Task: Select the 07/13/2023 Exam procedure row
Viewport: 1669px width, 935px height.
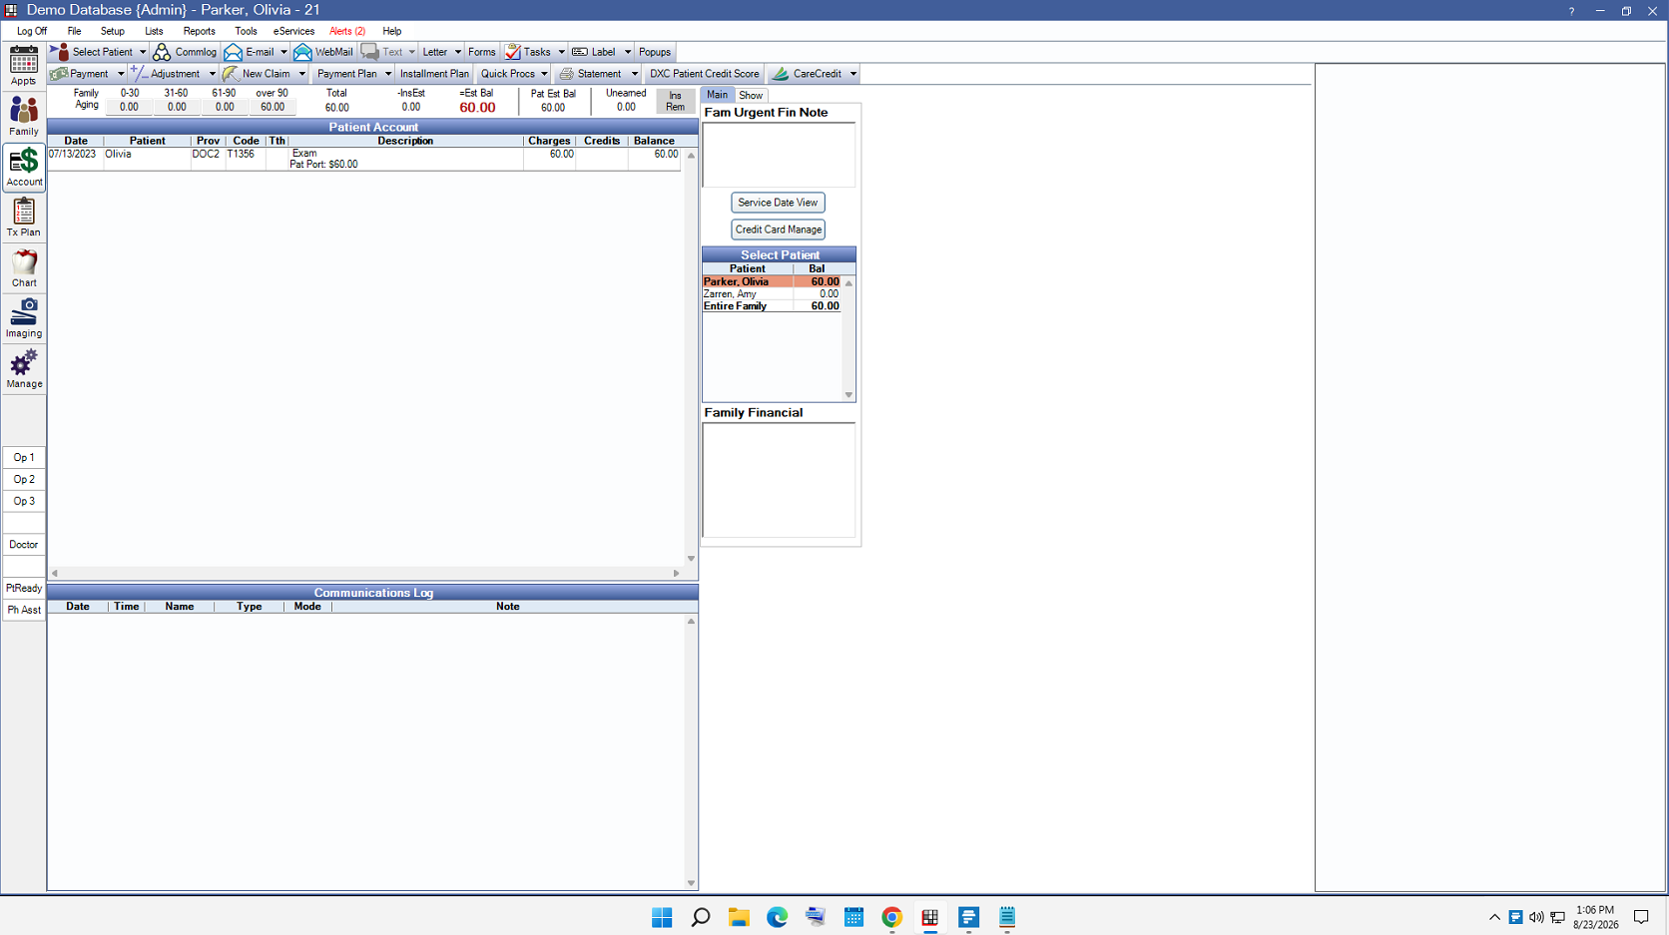Action: click(x=364, y=159)
